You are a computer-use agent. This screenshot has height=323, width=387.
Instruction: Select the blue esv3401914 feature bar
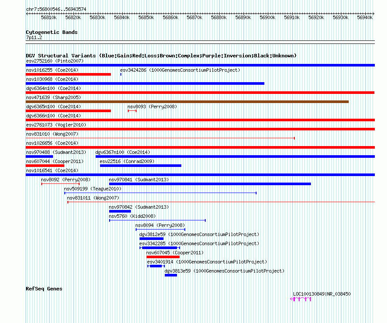[x=156, y=266]
